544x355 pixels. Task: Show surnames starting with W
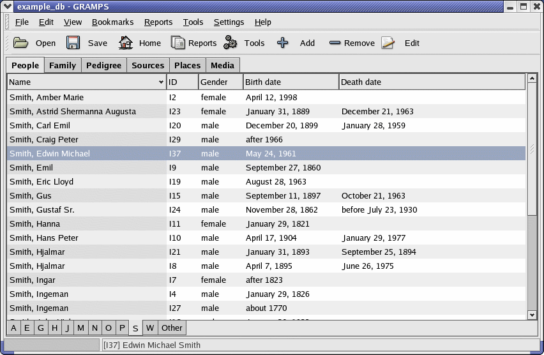(149, 328)
